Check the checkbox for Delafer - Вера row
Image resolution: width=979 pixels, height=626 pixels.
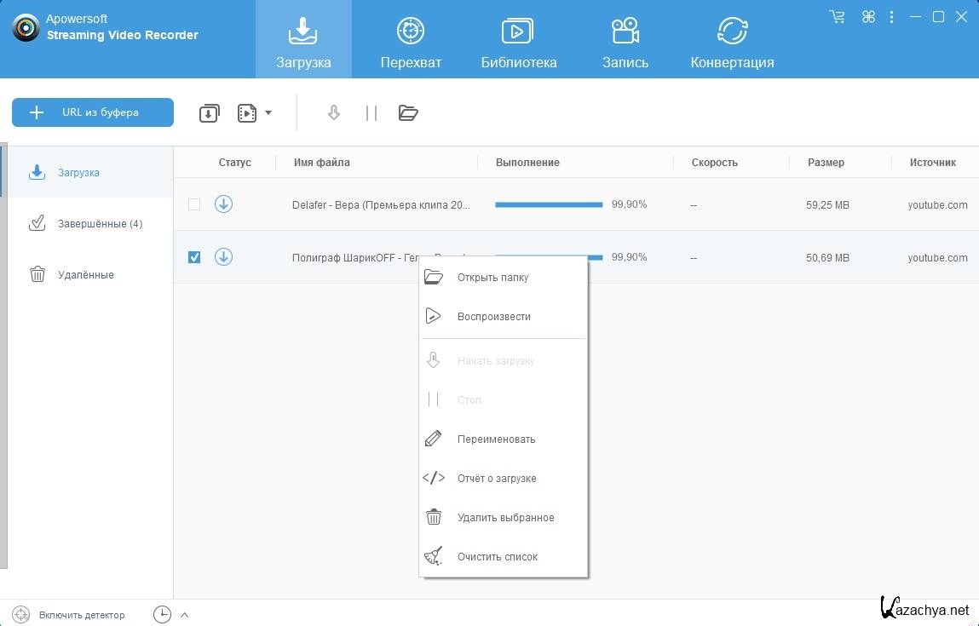pos(194,204)
